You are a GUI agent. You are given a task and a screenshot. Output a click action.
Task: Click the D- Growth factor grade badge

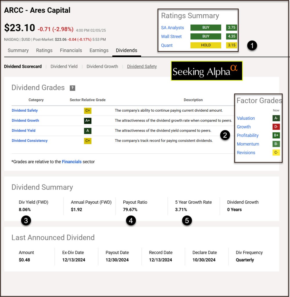point(276,127)
